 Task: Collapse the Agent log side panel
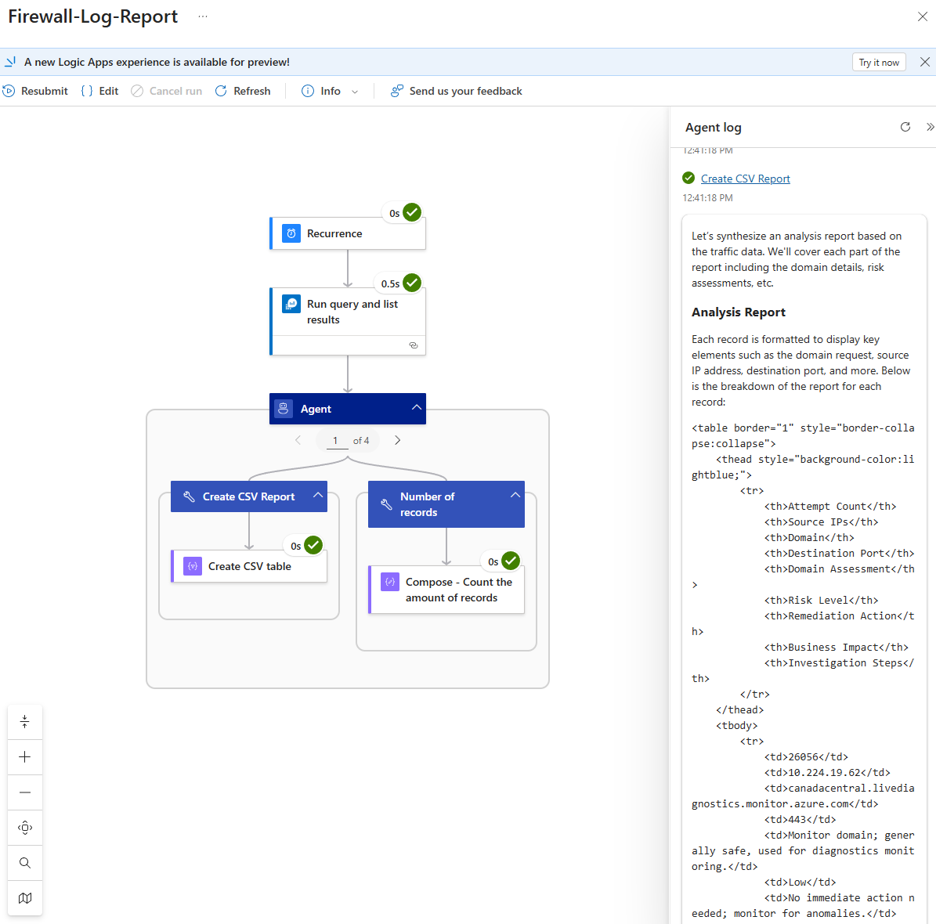[x=930, y=127]
